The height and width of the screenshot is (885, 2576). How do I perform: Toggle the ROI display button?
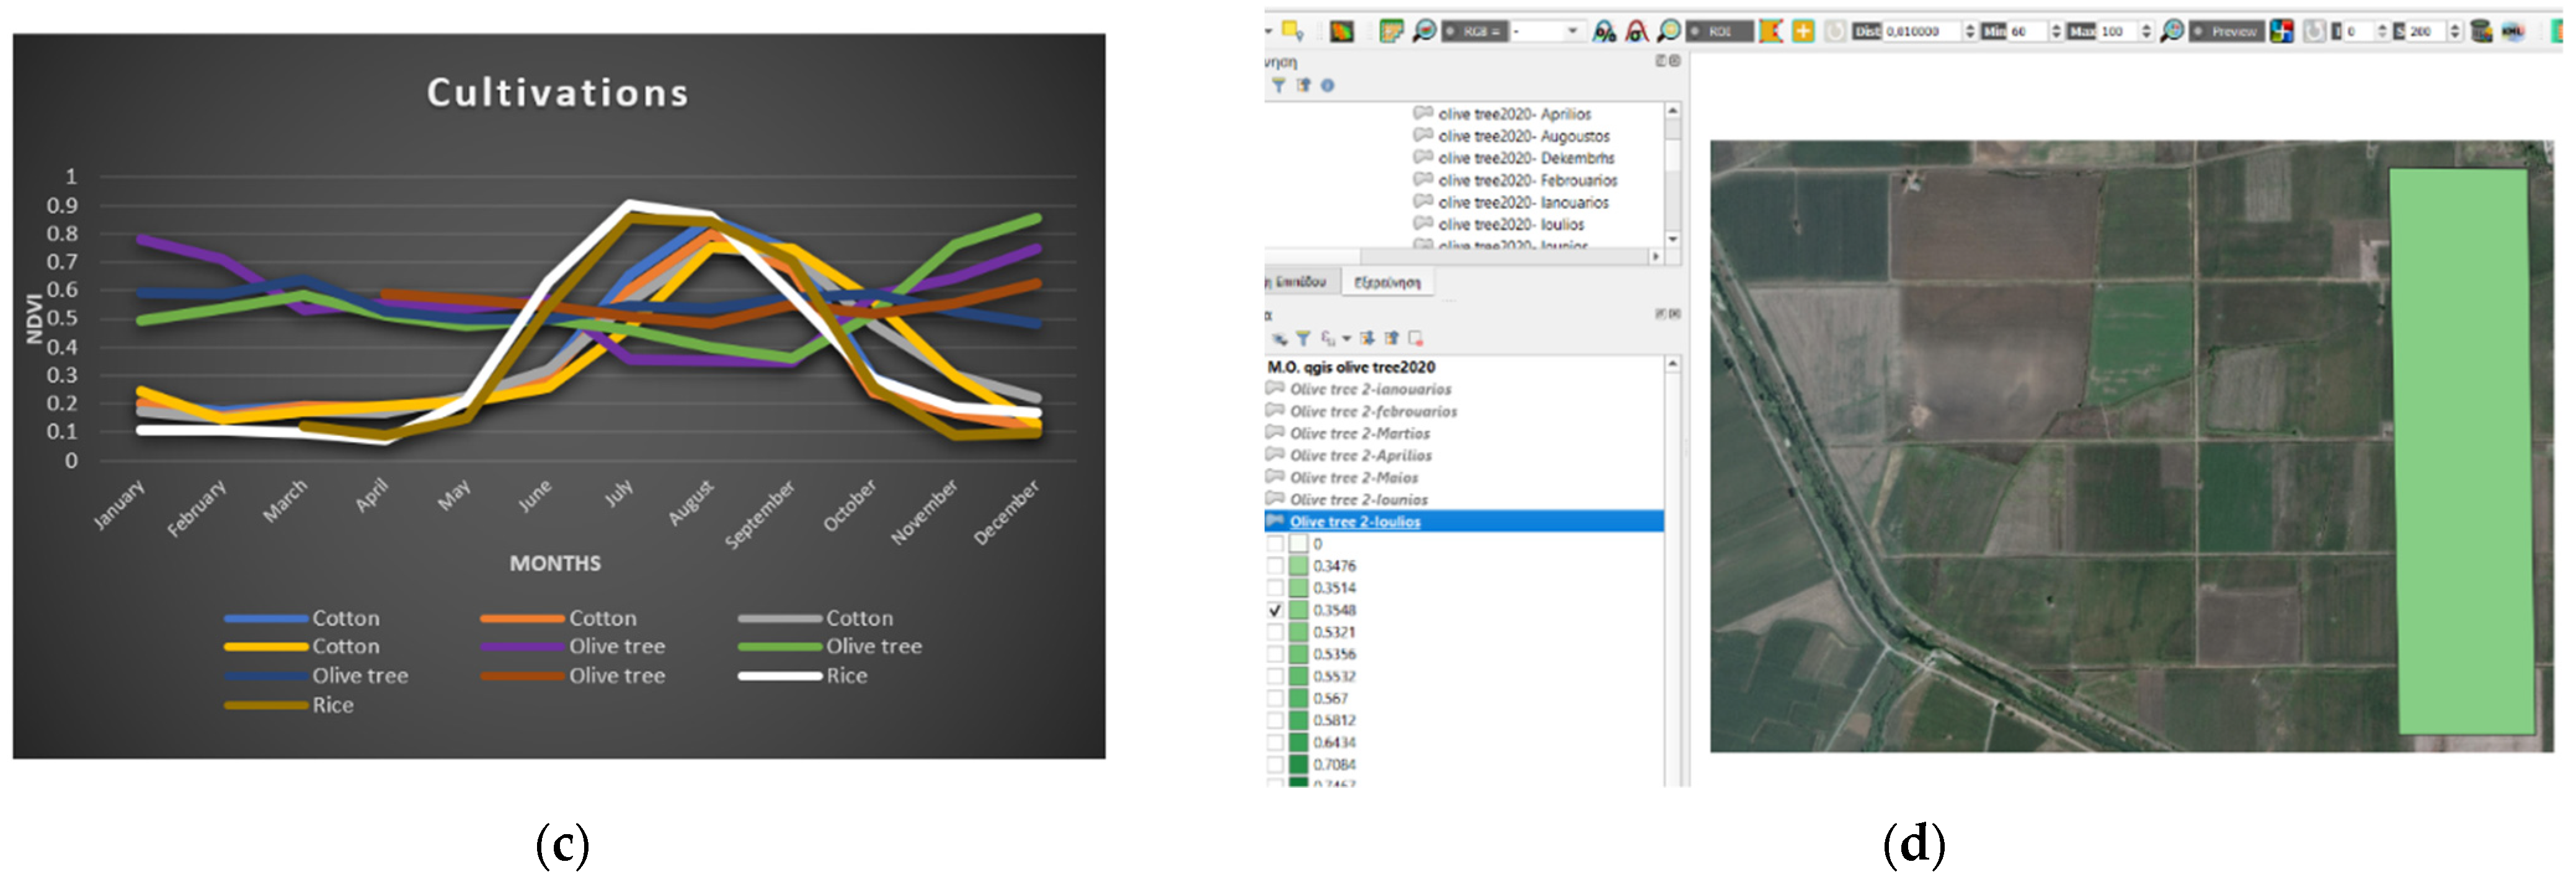1719,31
